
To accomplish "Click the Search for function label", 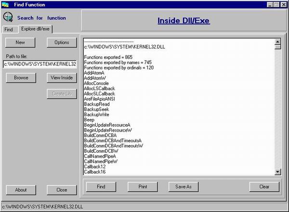I will point(41,18).
